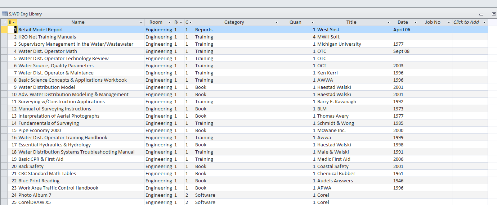Select the 'Chemical Rubber' title cell
The height and width of the screenshot is (205, 497).
[354, 173]
